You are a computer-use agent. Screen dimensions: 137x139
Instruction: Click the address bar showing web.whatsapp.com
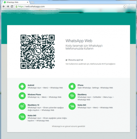(x=70, y=6)
